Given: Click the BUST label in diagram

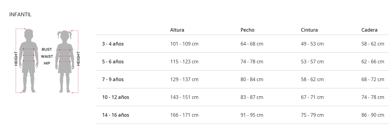Looking at the screenshot, I should tap(47, 49).
